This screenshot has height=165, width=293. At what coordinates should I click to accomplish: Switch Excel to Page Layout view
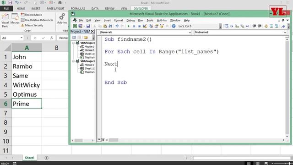pyautogui.click(x=257, y=163)
